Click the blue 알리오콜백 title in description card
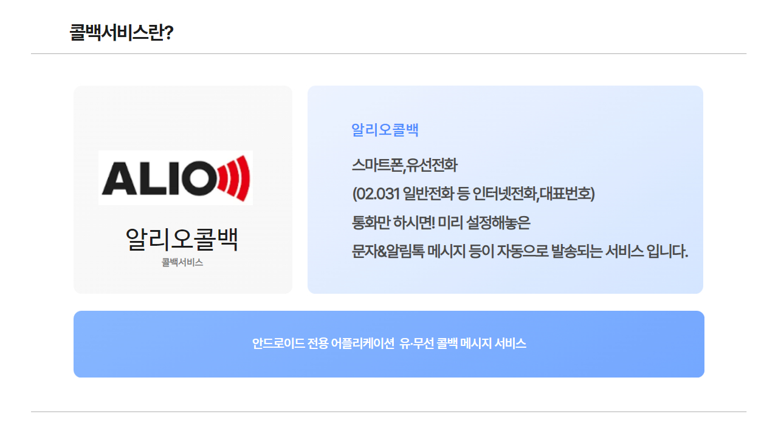This screenshot has width=778, height=437. 385,130
